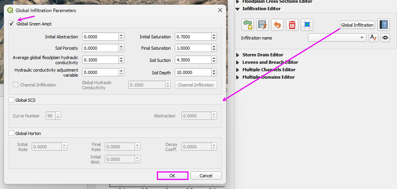Expand the Levees and Breach Editor section
Image resolution: width=397 pixels, height=189 pixels.
pyautogui.click(x=238, y=62)
